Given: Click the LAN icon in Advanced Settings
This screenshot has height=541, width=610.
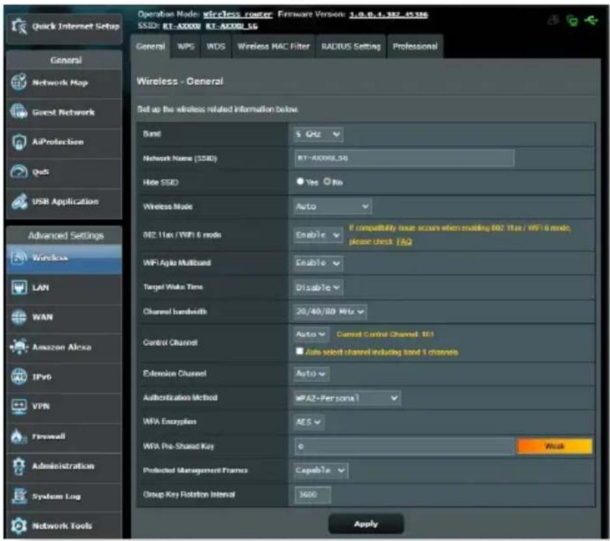Looking at the screenshot, I should [19, 287].
